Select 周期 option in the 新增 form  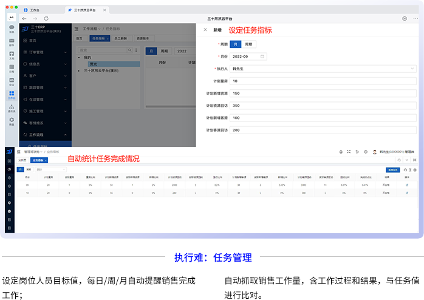pos(248,44)
